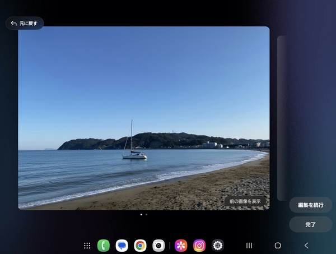The width and height of the screenshot is (336, 254).
Task: Tap the partially visible next image panel
Action: [281, 118]
